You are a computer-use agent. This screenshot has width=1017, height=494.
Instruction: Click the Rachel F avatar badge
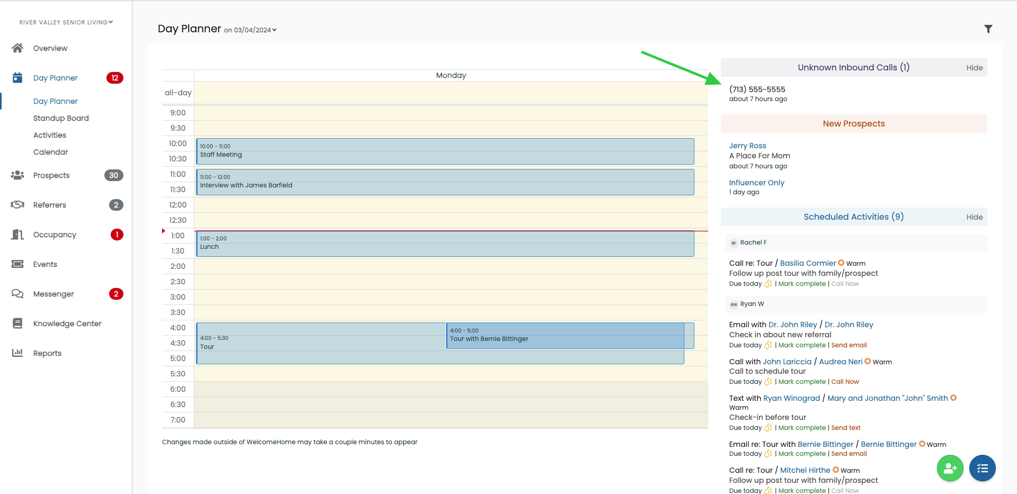(x=734, y=243)
